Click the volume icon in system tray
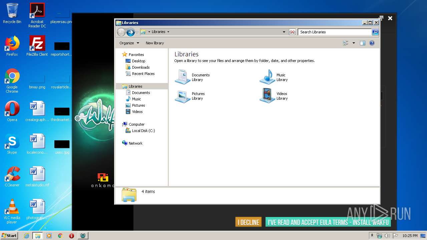Screen dimensions: 427x240 click(387, 236)
